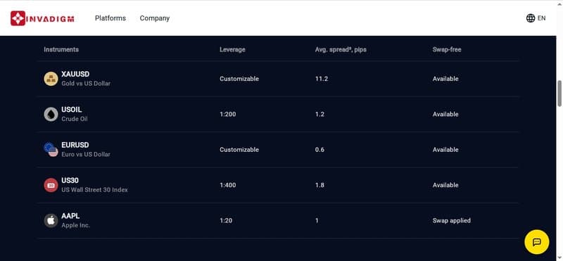Click the 1:400 leverage value
This screenshot has width=563, height=261.
227,185
